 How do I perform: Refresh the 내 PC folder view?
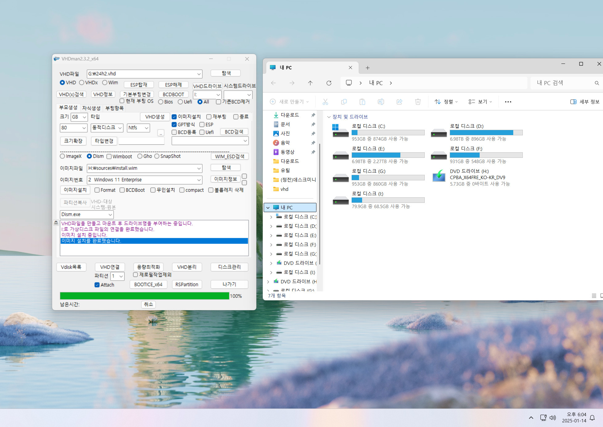[x=329, y=83]
